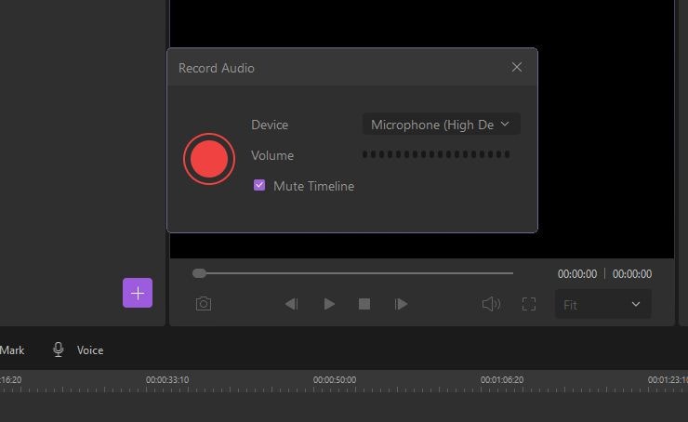The image size is (688, 422).
Task: Click the Volume level meter
Action: point(436,154)
